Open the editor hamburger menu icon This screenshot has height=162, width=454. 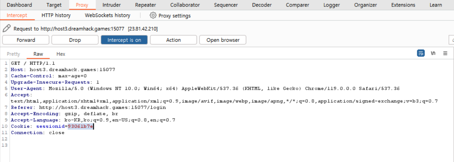coord(445,53)
